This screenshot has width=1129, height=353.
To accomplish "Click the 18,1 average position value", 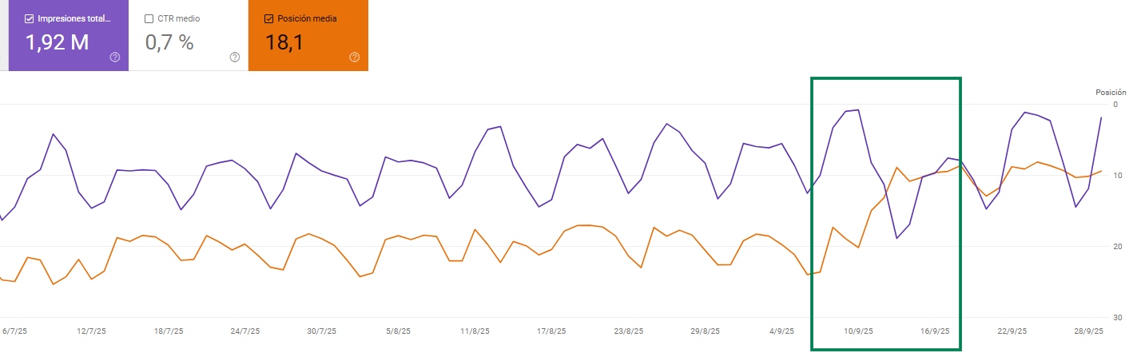I will (x=283, y=43).
